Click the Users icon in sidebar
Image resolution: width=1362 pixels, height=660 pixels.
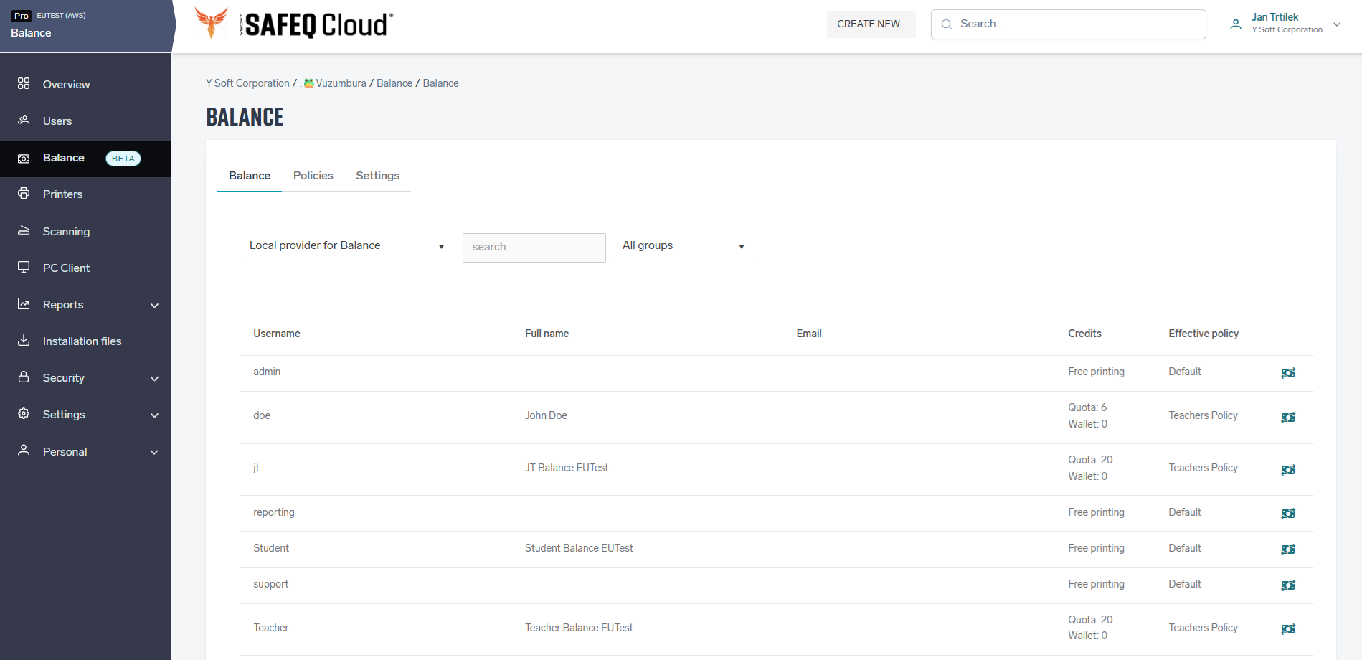pos(24,120)
